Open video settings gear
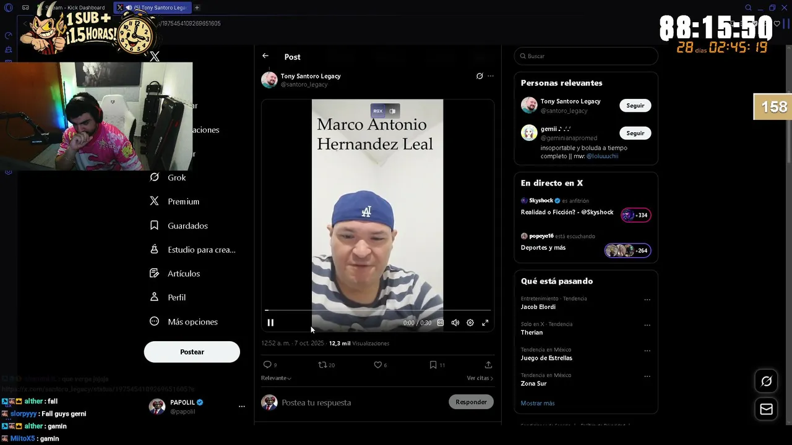792x445 pixels. [470, 323]
